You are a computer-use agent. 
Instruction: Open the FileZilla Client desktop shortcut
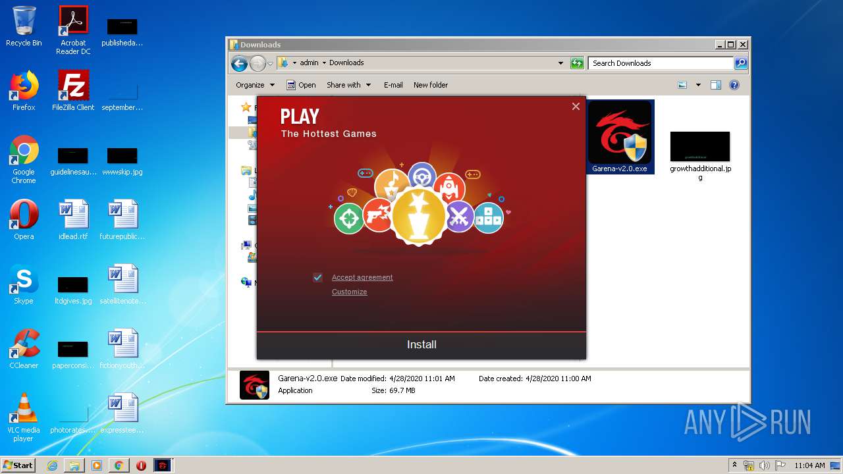click(x=73, y=91)
